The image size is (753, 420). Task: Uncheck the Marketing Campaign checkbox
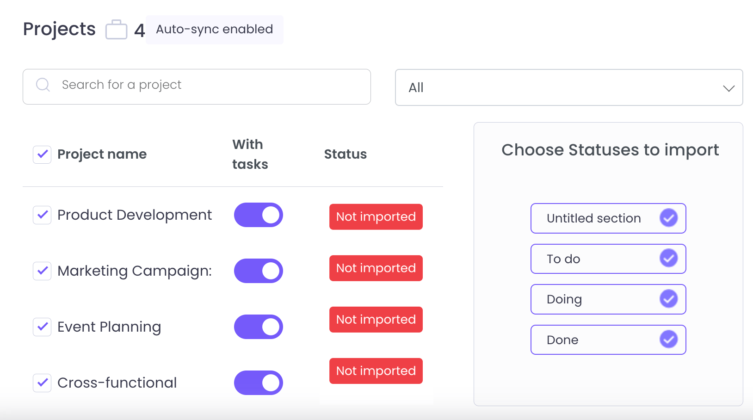[x=42, y=271]
